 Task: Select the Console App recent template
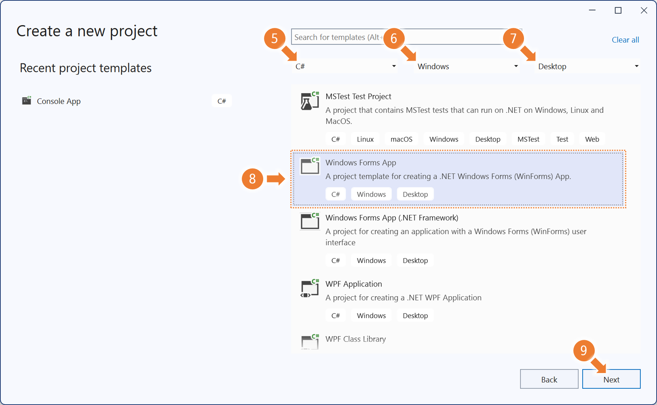point(126,101)
